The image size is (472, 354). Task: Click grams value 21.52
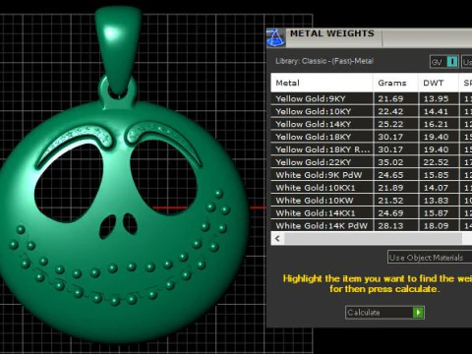390,201
